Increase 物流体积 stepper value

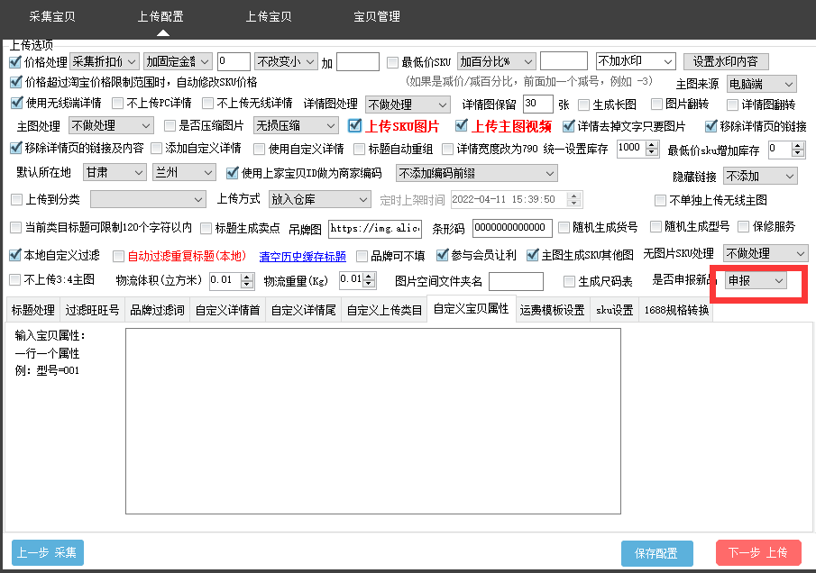[x=247, y=277]
